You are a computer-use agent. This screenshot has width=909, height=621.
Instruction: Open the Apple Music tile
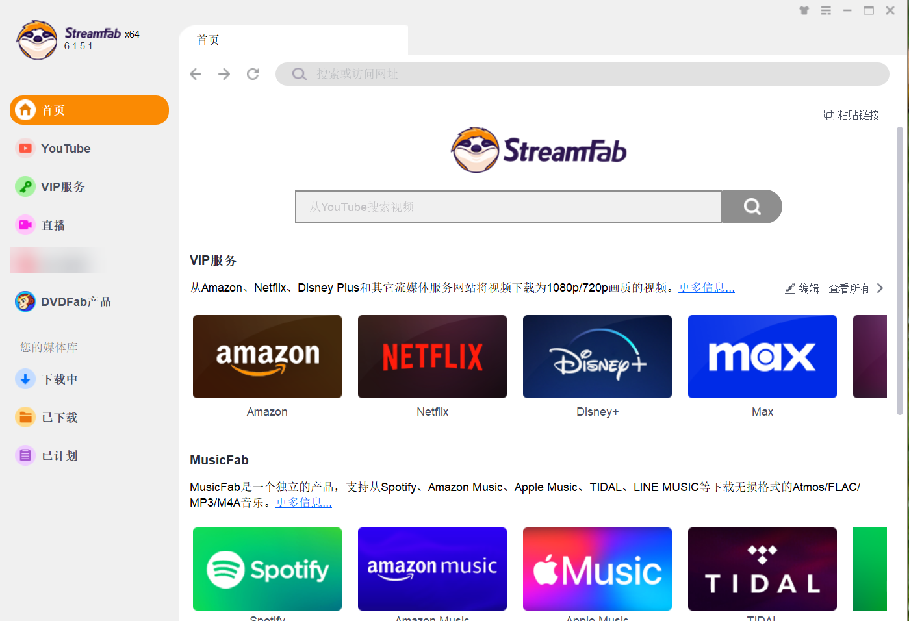coord(597,569)
